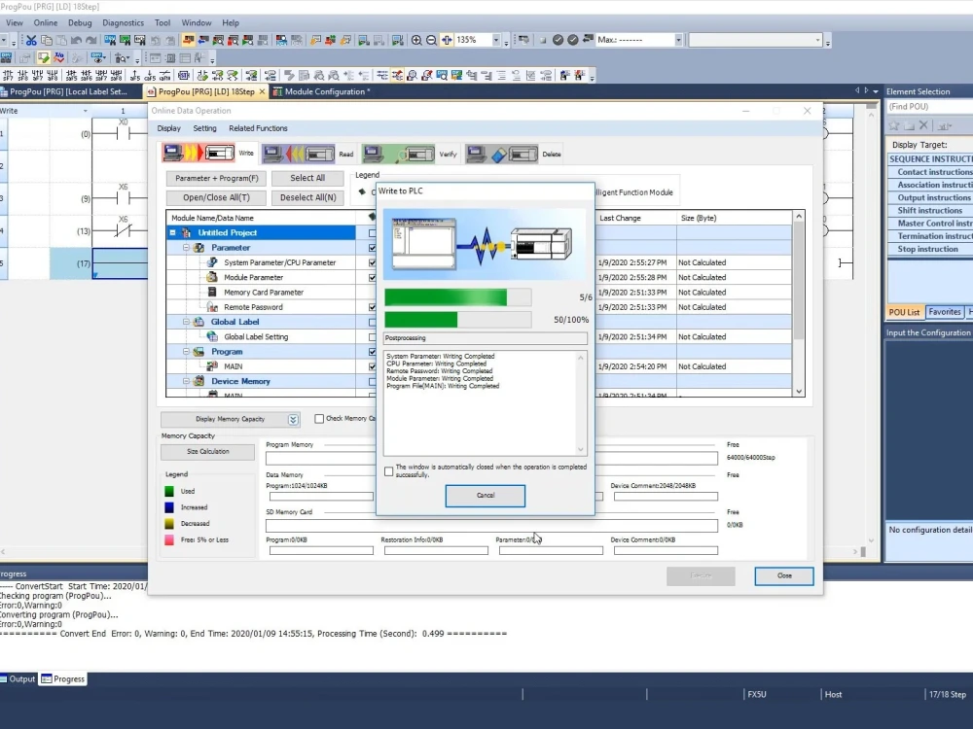Open the Online menu

click(46, 23)
